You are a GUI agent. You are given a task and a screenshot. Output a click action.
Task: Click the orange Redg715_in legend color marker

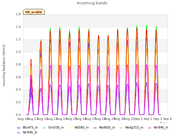tap(121, 128)
